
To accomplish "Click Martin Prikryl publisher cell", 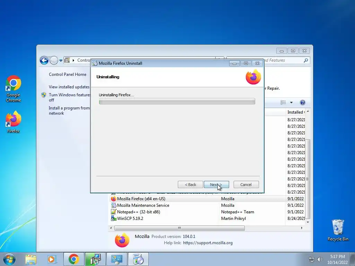I will 233,218.
